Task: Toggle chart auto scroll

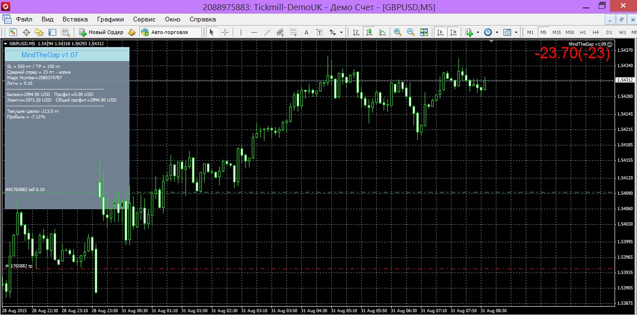Action: pyautogui.click(x=440, y=32)
